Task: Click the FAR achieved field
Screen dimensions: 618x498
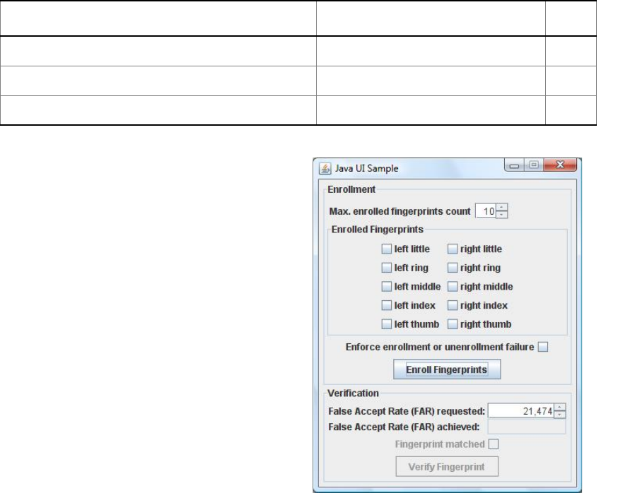Action: pos(527,427)
